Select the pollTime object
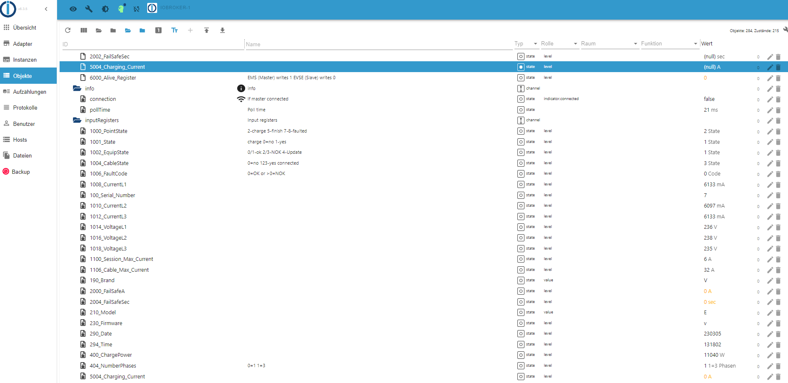788x383 pixels. point(424,110)
